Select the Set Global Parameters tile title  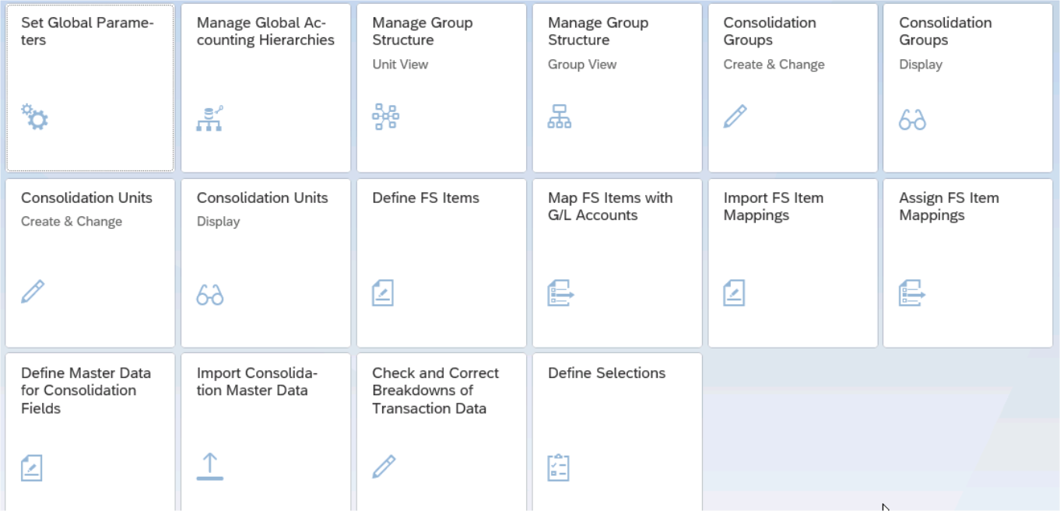[87, 31]
